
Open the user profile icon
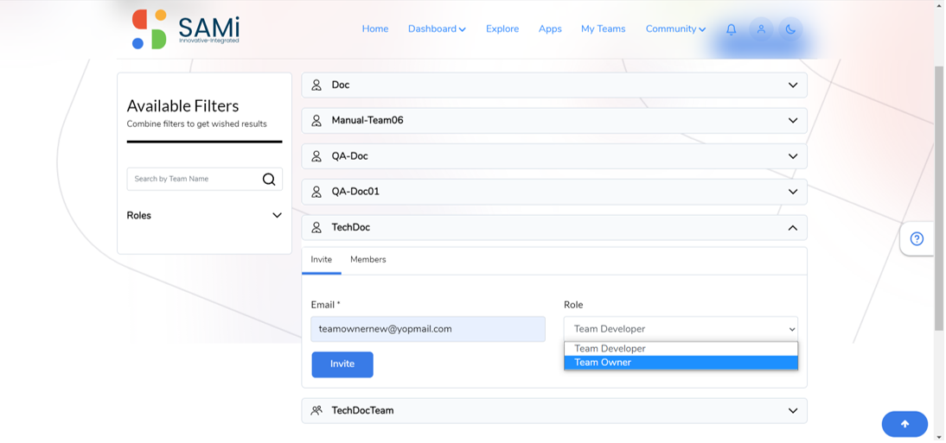pyautogui.click(x=762, y=29)
